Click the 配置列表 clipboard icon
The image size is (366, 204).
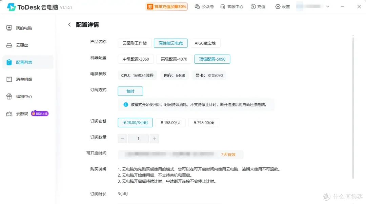tap(9, 62)
